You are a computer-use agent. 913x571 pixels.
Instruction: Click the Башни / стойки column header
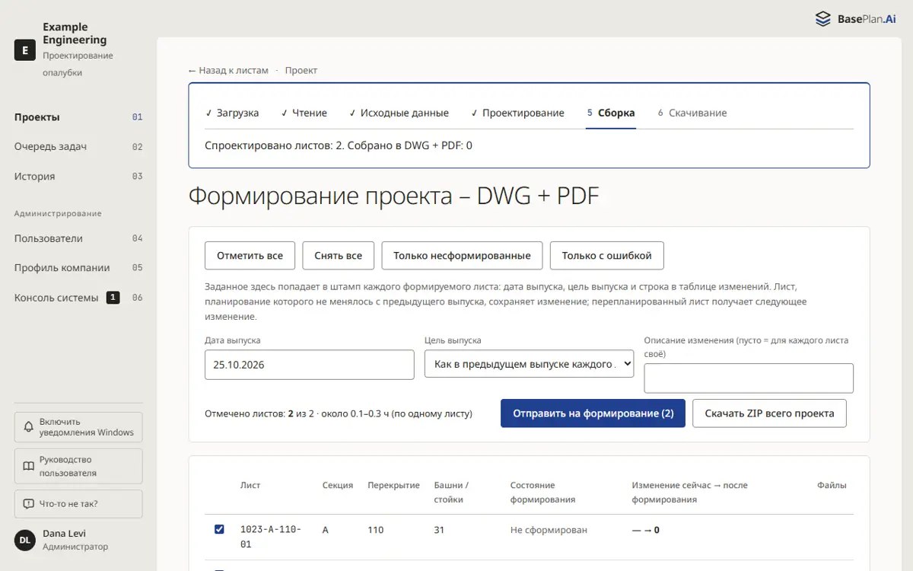tap(451, 492)
